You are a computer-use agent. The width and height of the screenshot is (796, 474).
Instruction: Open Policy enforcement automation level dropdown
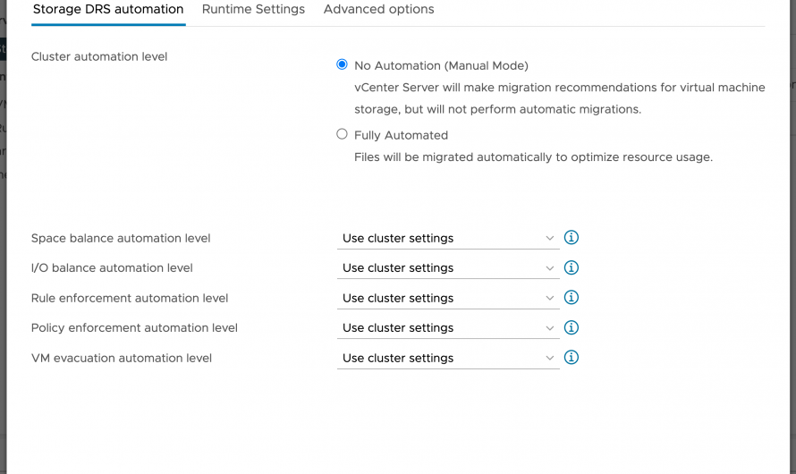point(448,328)
